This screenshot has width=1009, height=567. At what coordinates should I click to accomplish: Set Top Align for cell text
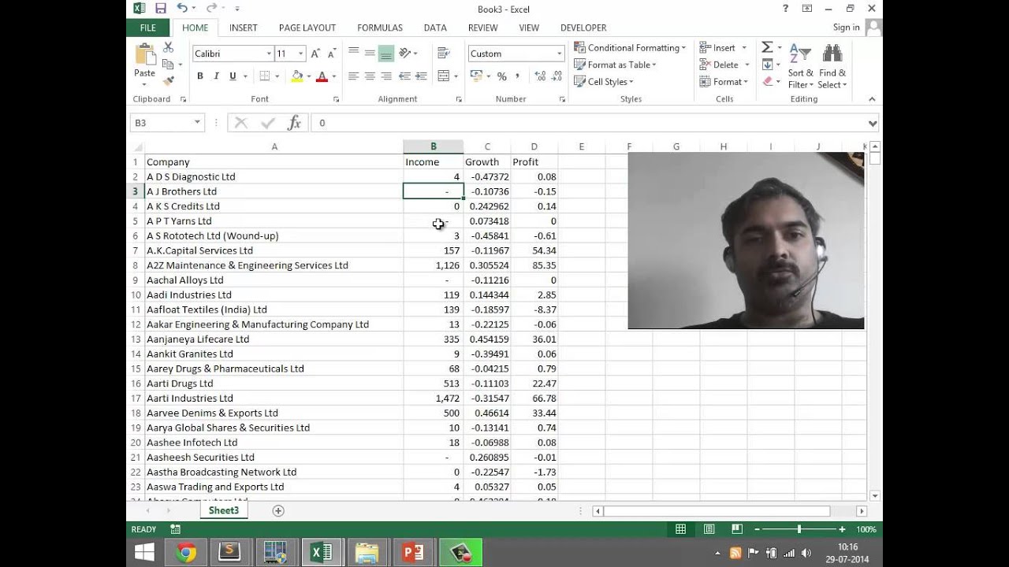(x=353, y=53)
